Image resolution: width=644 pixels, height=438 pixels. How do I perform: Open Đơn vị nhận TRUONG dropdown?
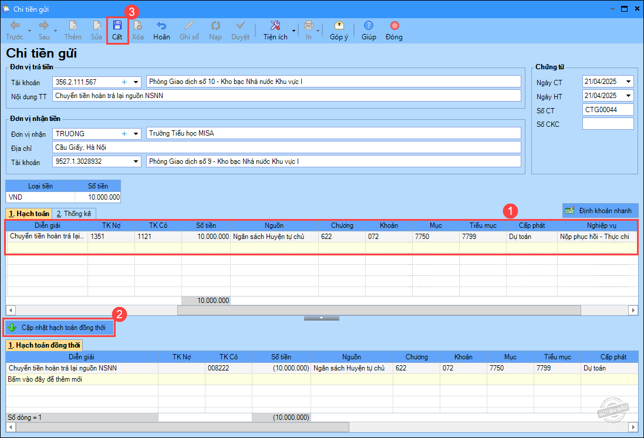click(x=136, y=134)
